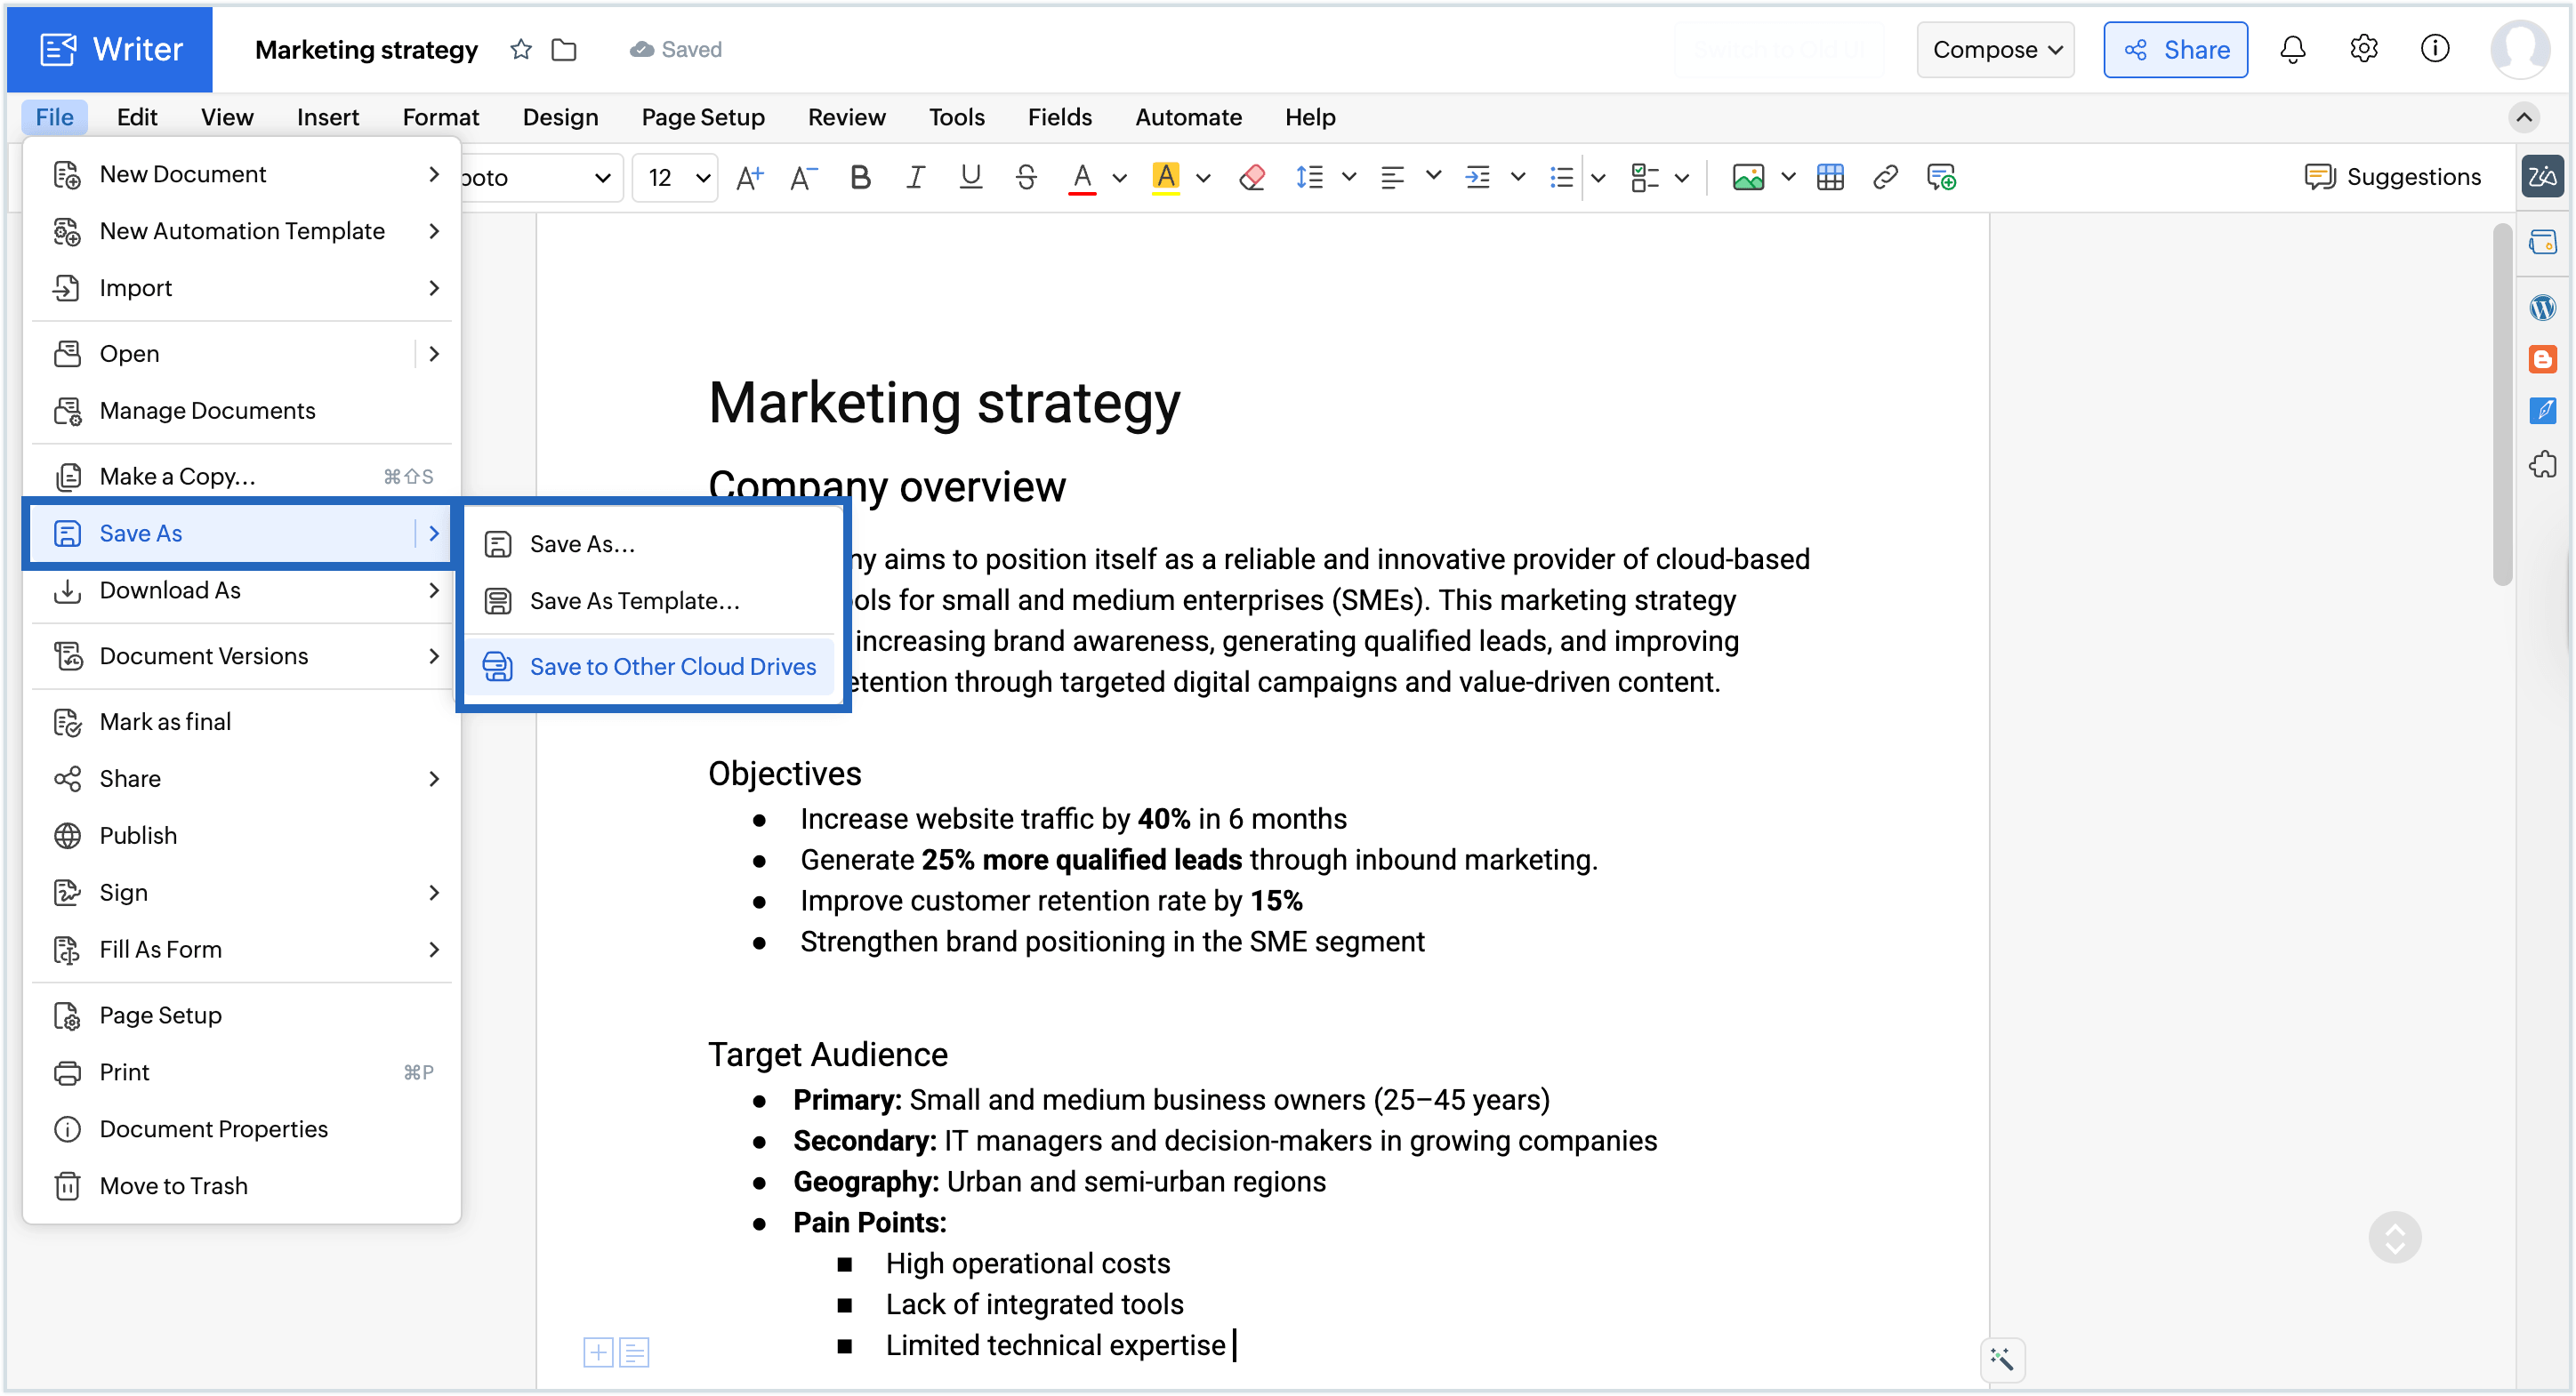Screen dimensions: 2576x1396
Task: Click the Share button
Action: coord(2175,49)
